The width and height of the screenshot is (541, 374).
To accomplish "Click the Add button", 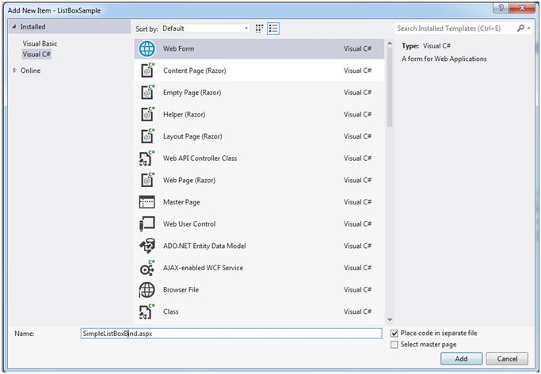I will coord(461,358).
